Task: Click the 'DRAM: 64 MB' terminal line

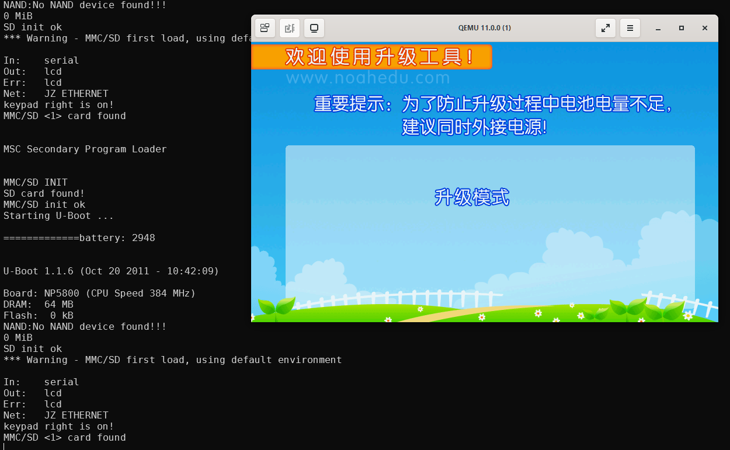Action: [x=39, y=305]
